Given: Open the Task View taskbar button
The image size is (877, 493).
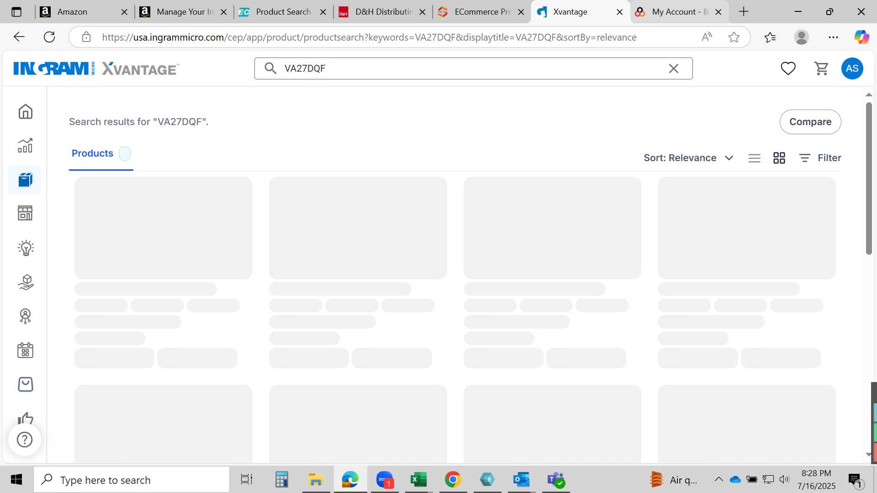Looking at the screenshot, I should click(x=247, y=480).
